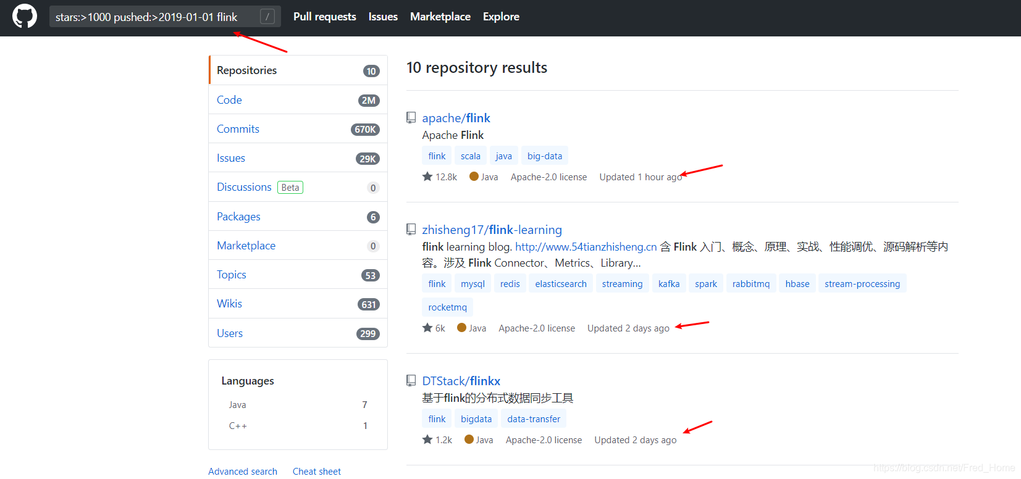
Task: Click the stream-processing topic tag
Action: [x=862, y=283]
